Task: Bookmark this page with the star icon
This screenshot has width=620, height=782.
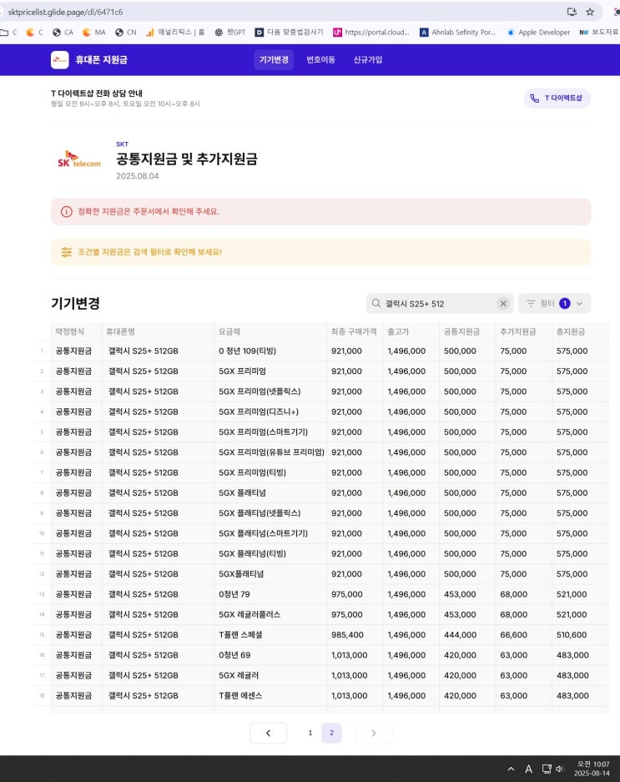Action: (590, 12)
